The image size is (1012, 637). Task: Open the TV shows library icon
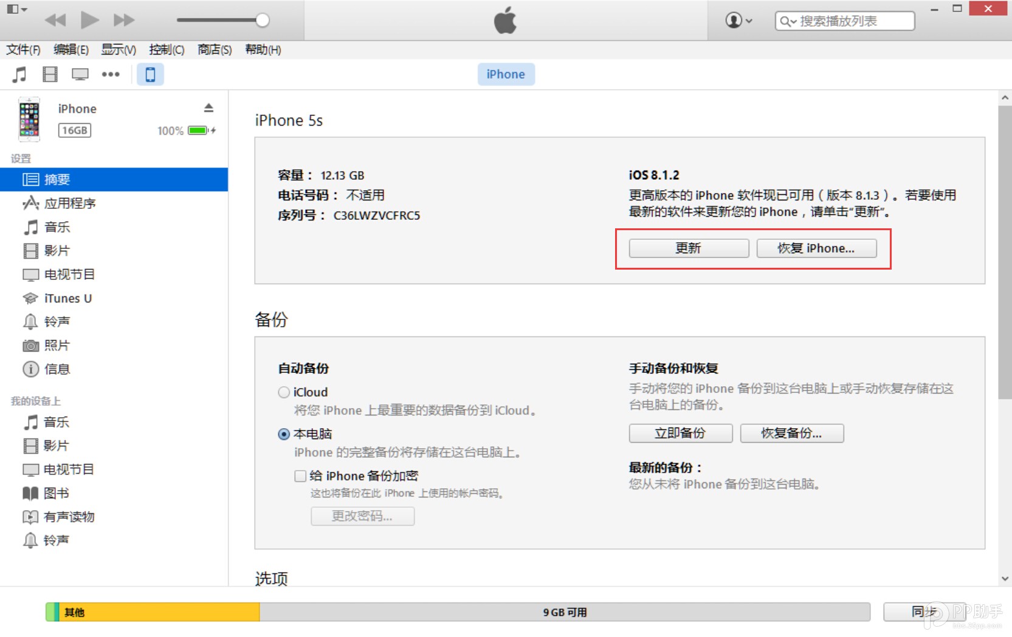tap(80, 74)
